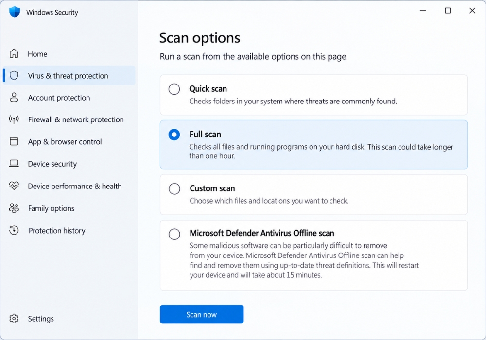Screen dimensions: 486x340
Task: Open Virus & threat protection label
Action: (68, 76)
